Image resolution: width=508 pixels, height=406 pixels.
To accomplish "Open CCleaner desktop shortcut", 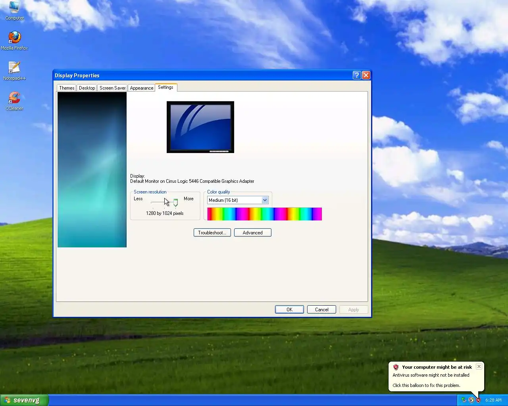I will [x=14, y=101].
